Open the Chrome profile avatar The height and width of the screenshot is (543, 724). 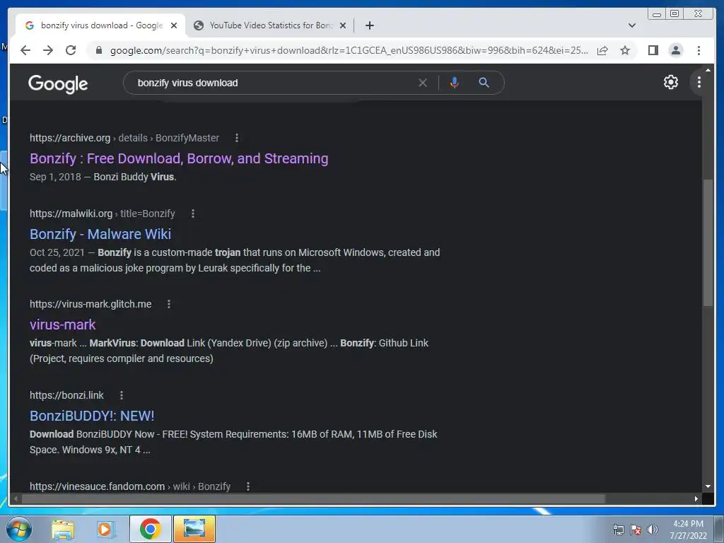(675, 50)
